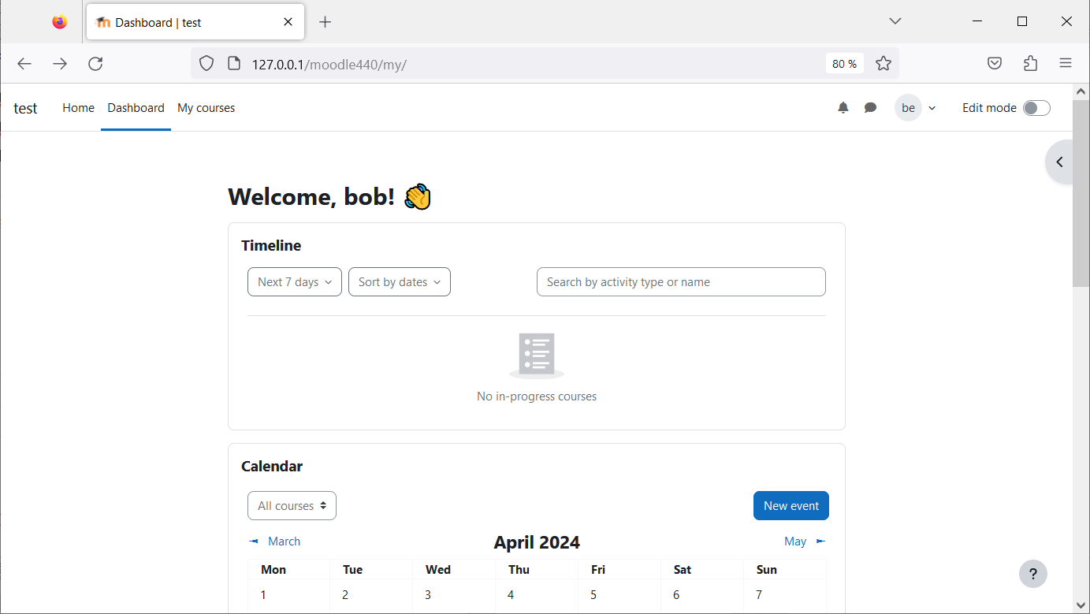This screenshot has height=614, width=1090.
Task: Click the previous month arrow icon
Action: (x=254, y=541)
